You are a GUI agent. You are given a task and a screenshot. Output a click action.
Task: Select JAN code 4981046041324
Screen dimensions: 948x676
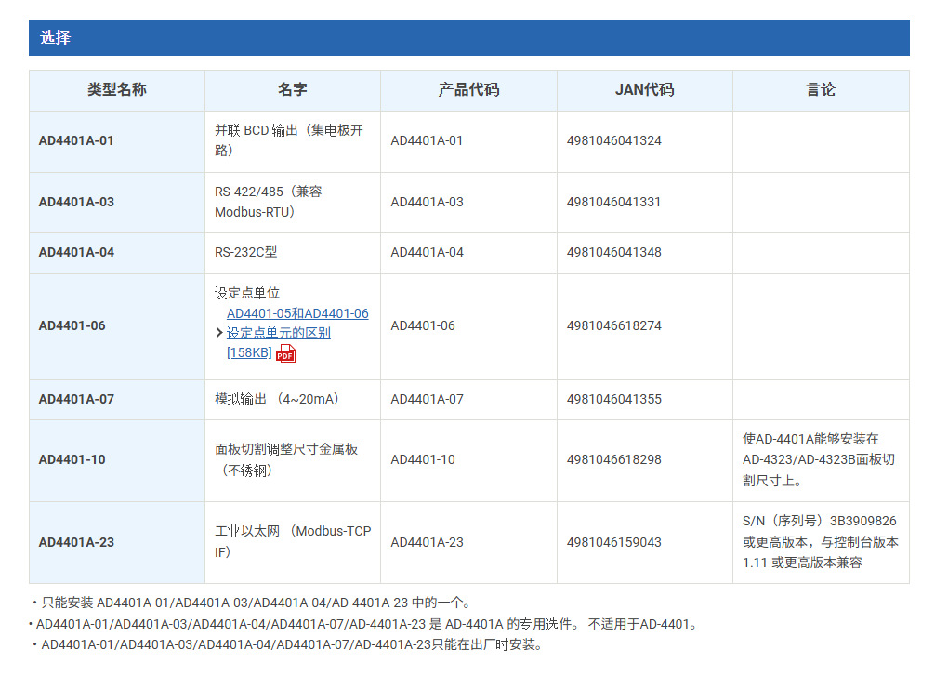(x=613, y=141)
